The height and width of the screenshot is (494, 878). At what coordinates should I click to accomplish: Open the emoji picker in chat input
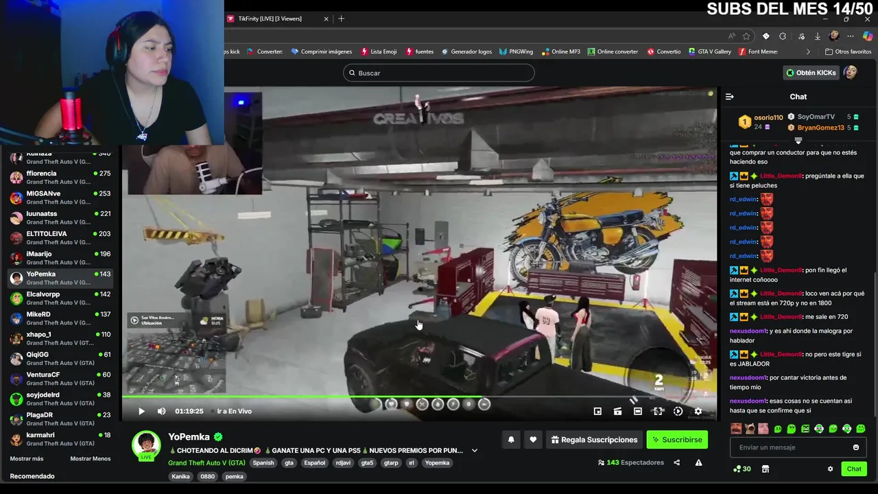pos(855,447)
